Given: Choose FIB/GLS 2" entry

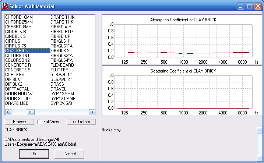Looking at the screenshot, I should 61,51.
